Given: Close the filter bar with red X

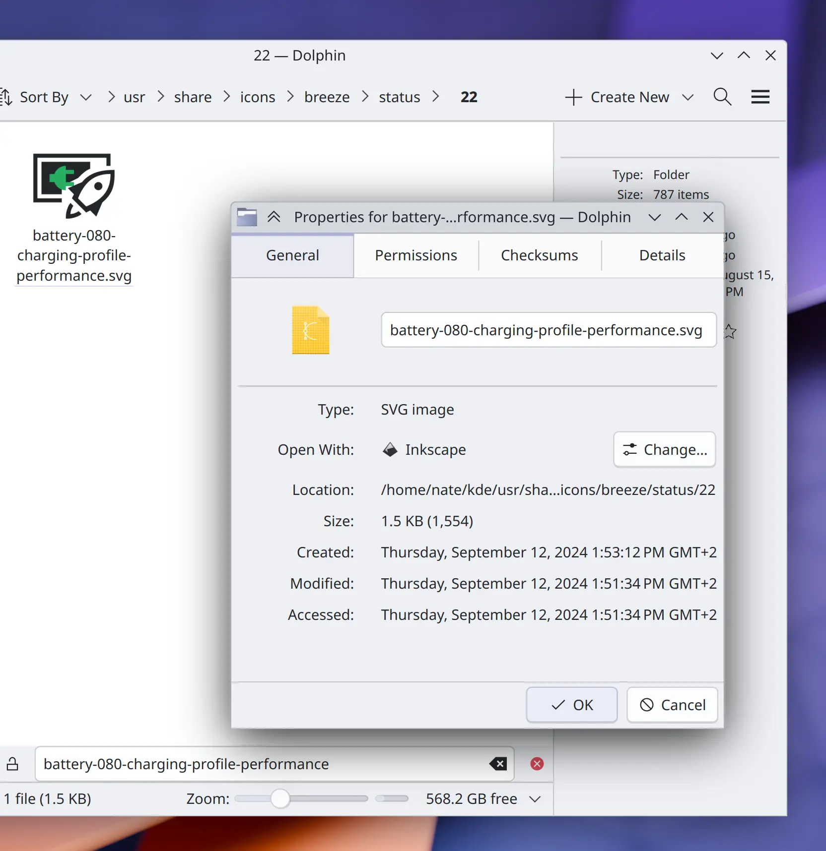Looking at the screenshot, I should 537,764.
